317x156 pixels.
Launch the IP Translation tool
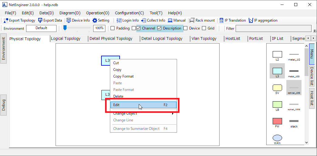pos(221,20)
